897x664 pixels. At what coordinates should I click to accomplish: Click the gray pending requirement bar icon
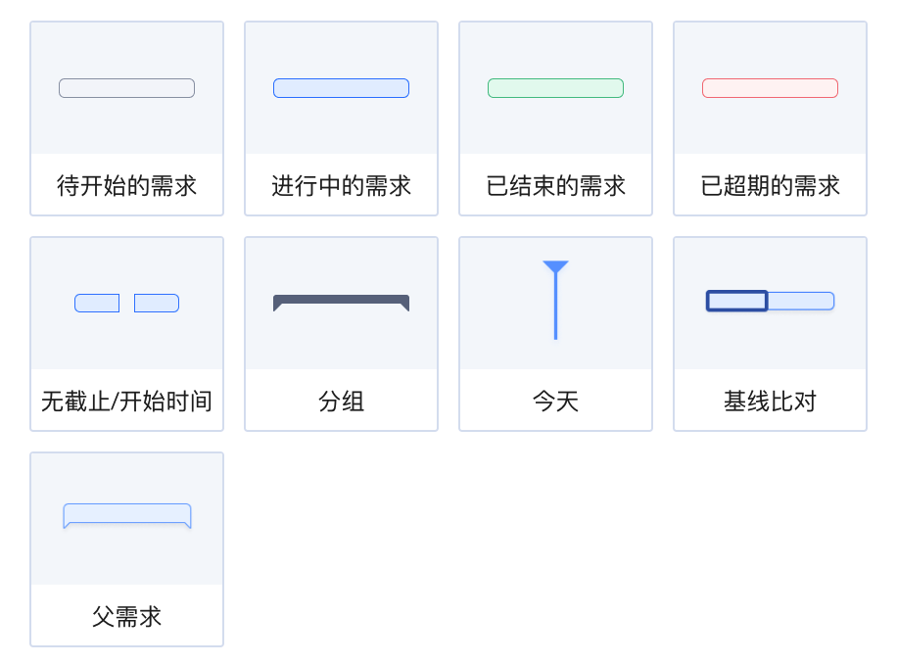tap(126, 88)
